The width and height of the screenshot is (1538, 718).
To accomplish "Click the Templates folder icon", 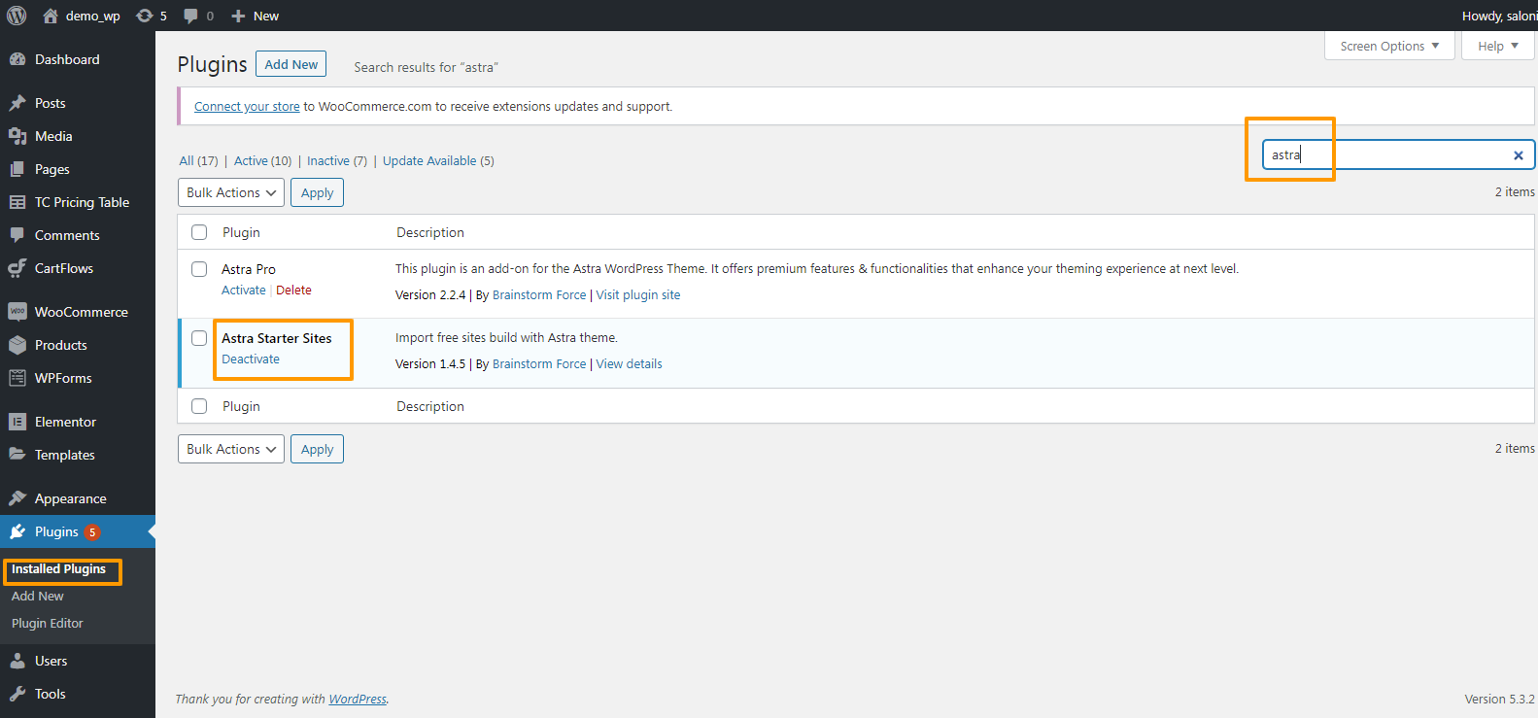I will [17, 455].
